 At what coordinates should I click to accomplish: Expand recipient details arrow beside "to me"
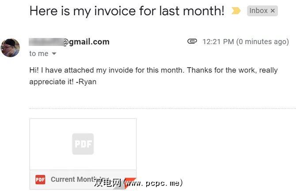[x=54, y=54]
